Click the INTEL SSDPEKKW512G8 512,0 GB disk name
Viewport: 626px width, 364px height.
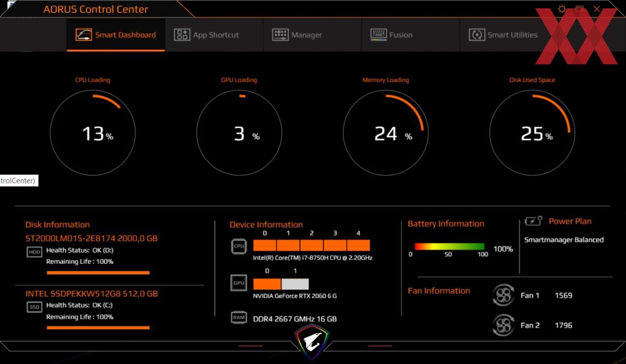(92, 294)
